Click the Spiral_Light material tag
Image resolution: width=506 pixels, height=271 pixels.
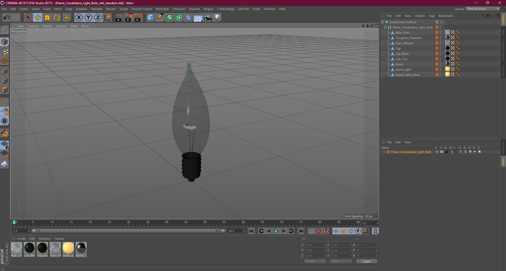point(447,69)
